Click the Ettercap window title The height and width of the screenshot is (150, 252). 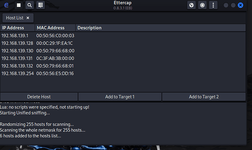pyautogui.click(x=123, y=3)
